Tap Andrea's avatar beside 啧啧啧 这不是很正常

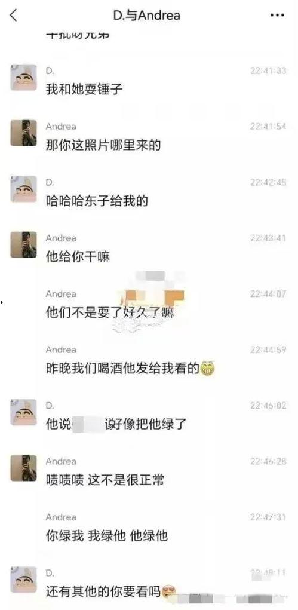(x=23, y=468)
